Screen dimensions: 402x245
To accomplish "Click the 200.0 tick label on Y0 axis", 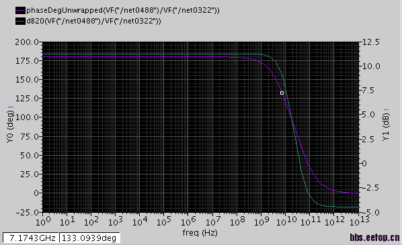I will [27, 42].
